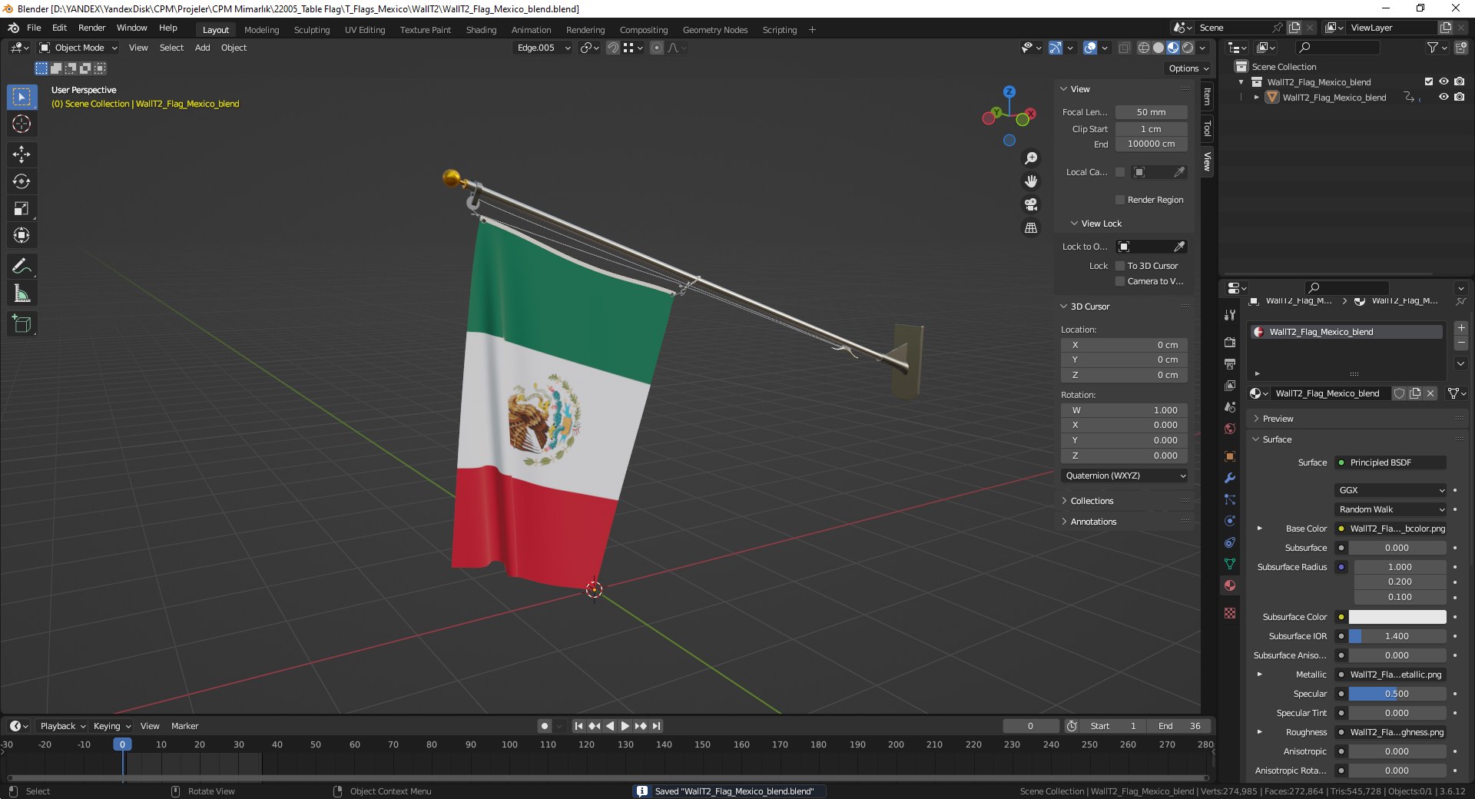Viewport: 1475px width, 799px height.
Task: Select the Rotate tool
Action: pyautogui.click(x=22, y=181)
